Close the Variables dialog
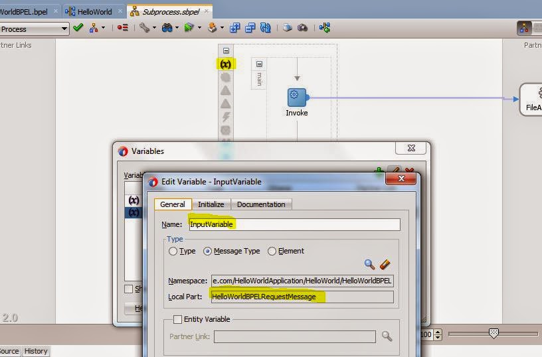 click(411, 148)
